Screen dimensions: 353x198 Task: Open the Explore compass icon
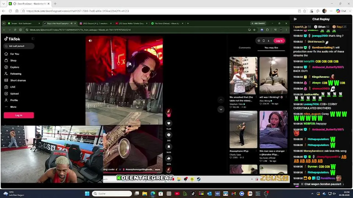coord(6,67)
